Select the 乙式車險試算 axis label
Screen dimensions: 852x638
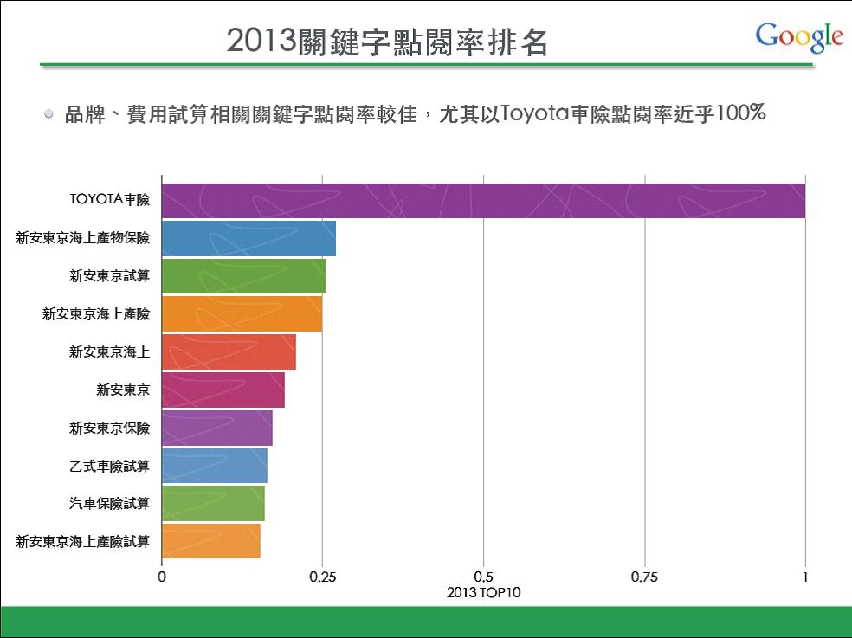coord(109,466)
